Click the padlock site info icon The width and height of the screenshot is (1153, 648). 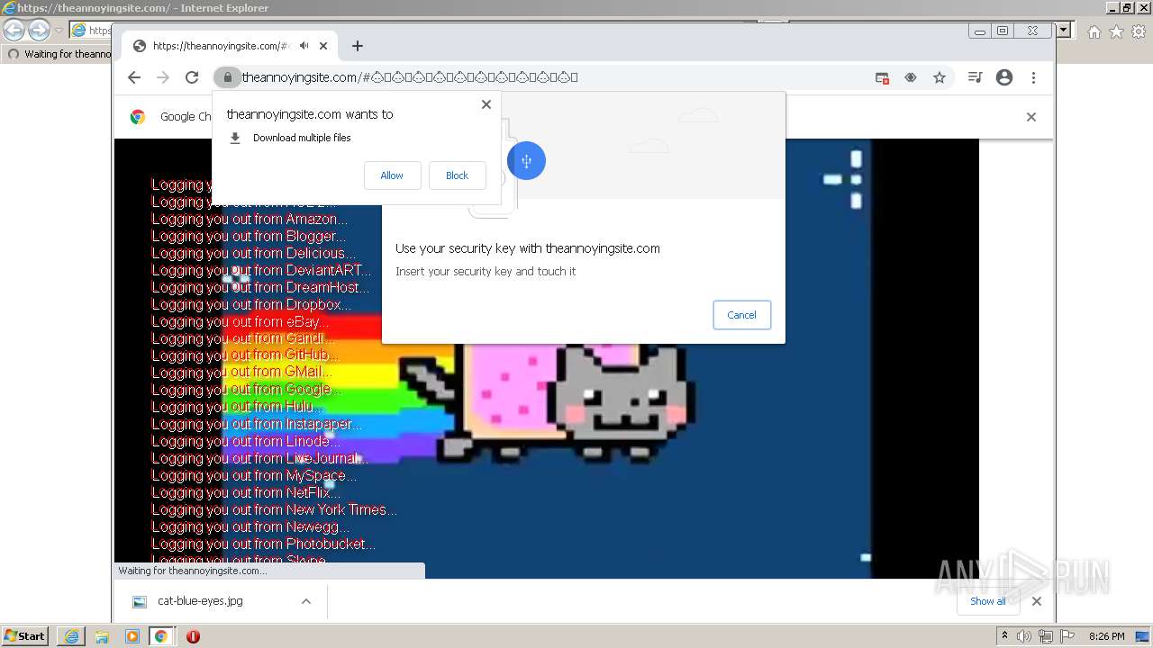tap(227, 77)
